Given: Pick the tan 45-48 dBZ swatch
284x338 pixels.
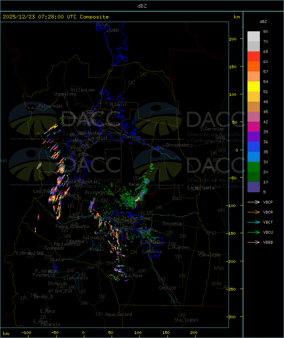Looking at the screenshot, I should click(x=253, y=107).
